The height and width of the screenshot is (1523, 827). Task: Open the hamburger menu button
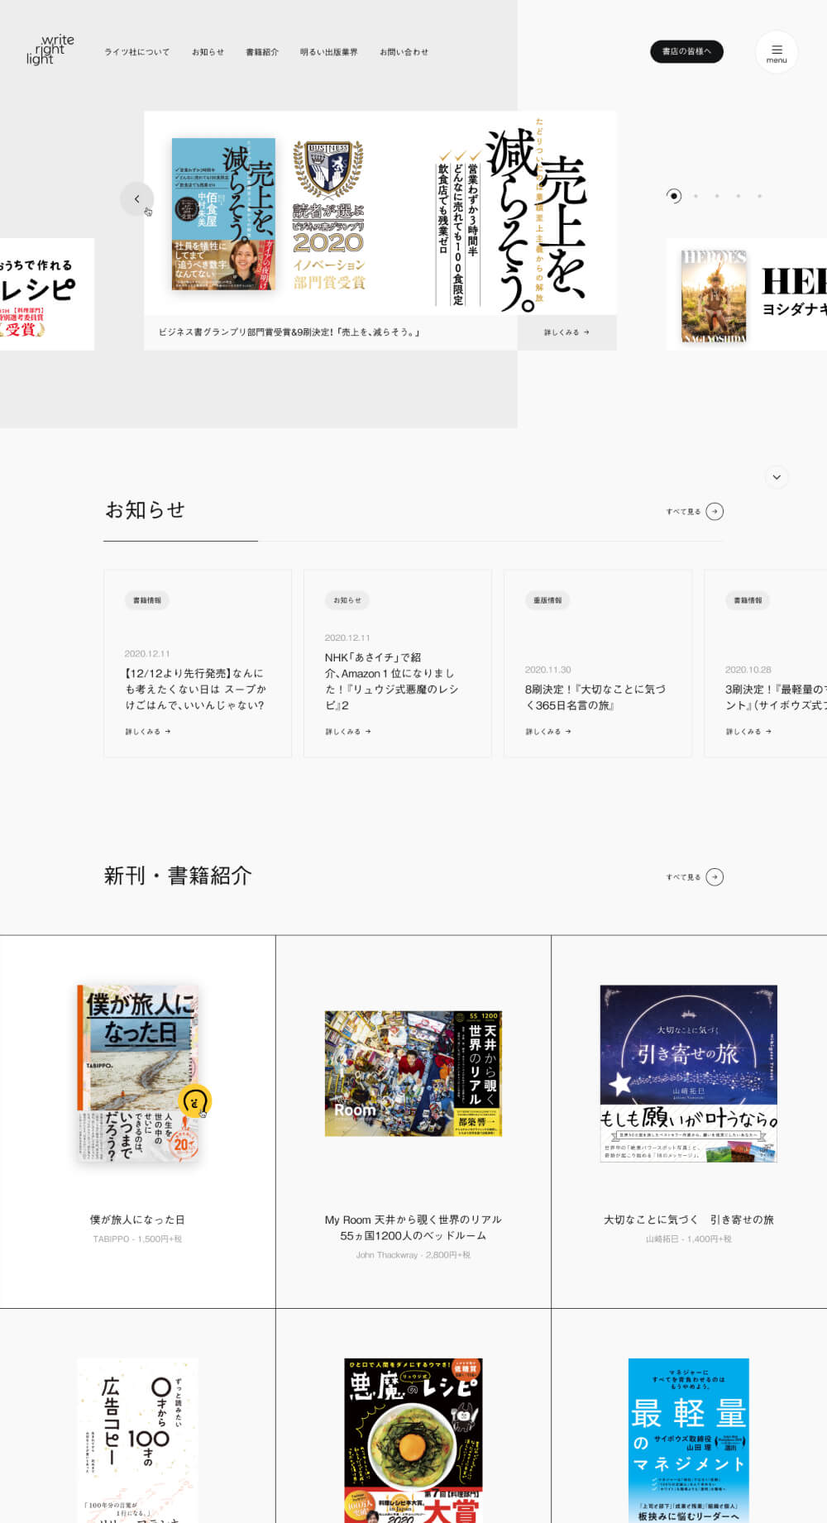tap(776, 52)
